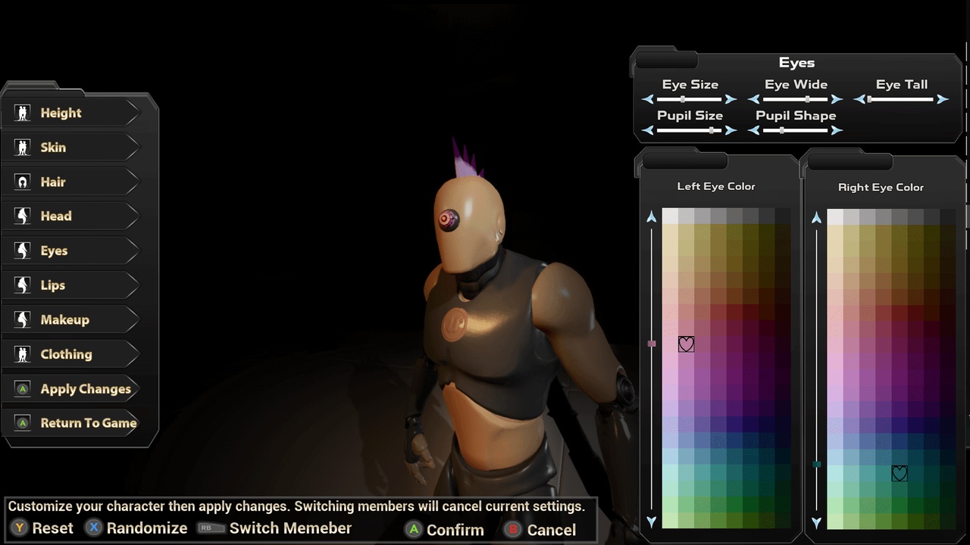The width and height of the screenshot is (970, 545).
Task: Click Right Eye Color scroll down arrow
Action: (x=816, y=522)
